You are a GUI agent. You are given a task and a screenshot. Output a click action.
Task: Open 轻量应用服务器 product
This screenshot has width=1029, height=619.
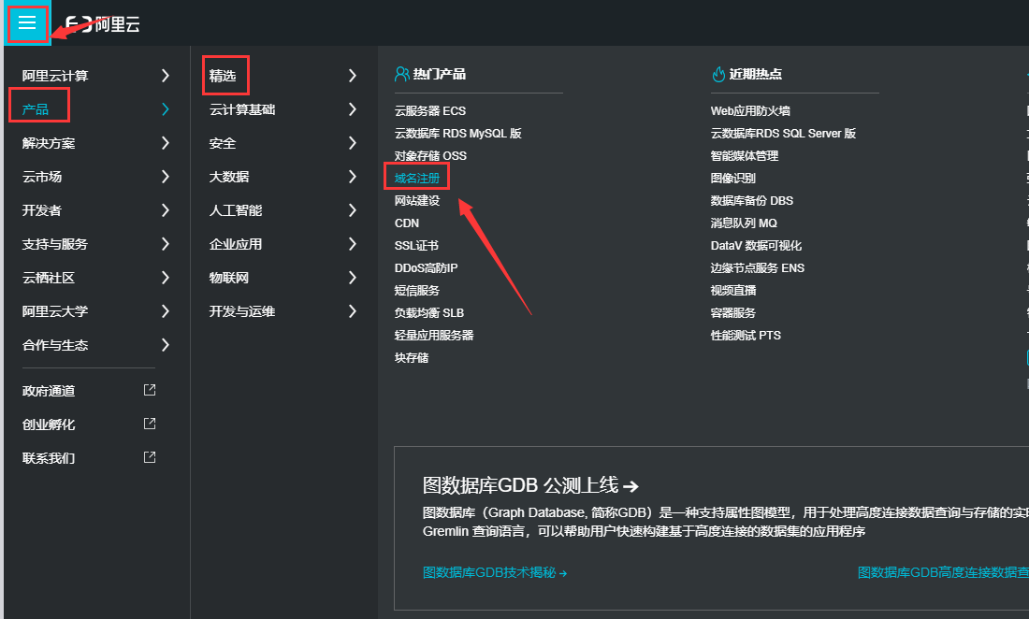(434, 335)
